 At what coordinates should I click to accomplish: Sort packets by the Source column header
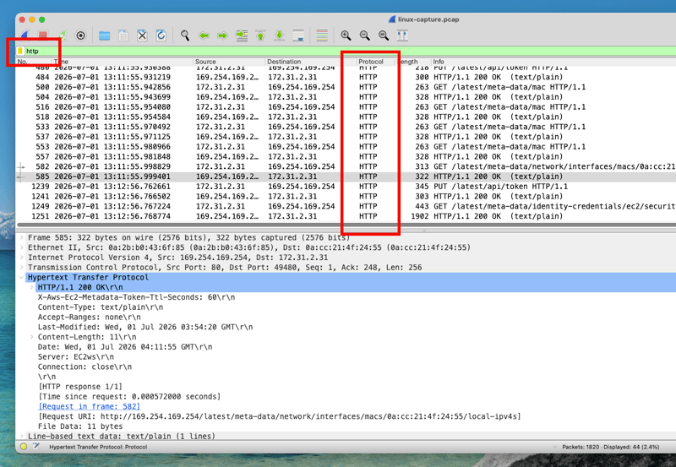[x=205, y=62]
